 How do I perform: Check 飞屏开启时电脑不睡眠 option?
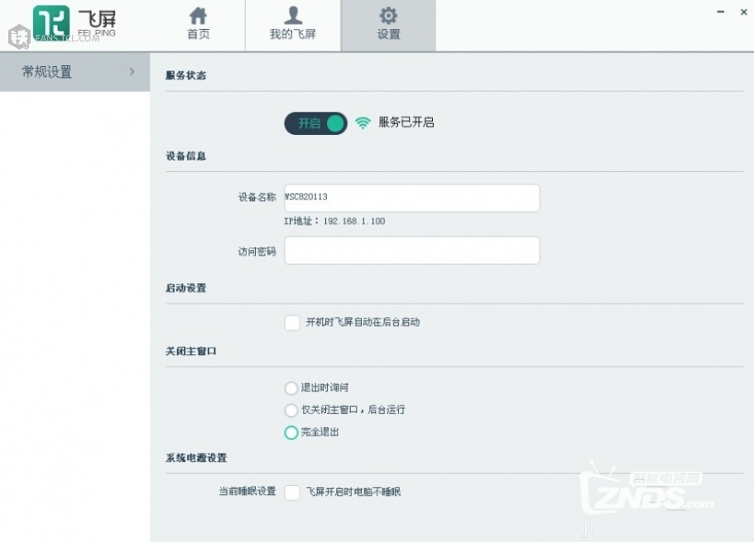pos(292,492)
